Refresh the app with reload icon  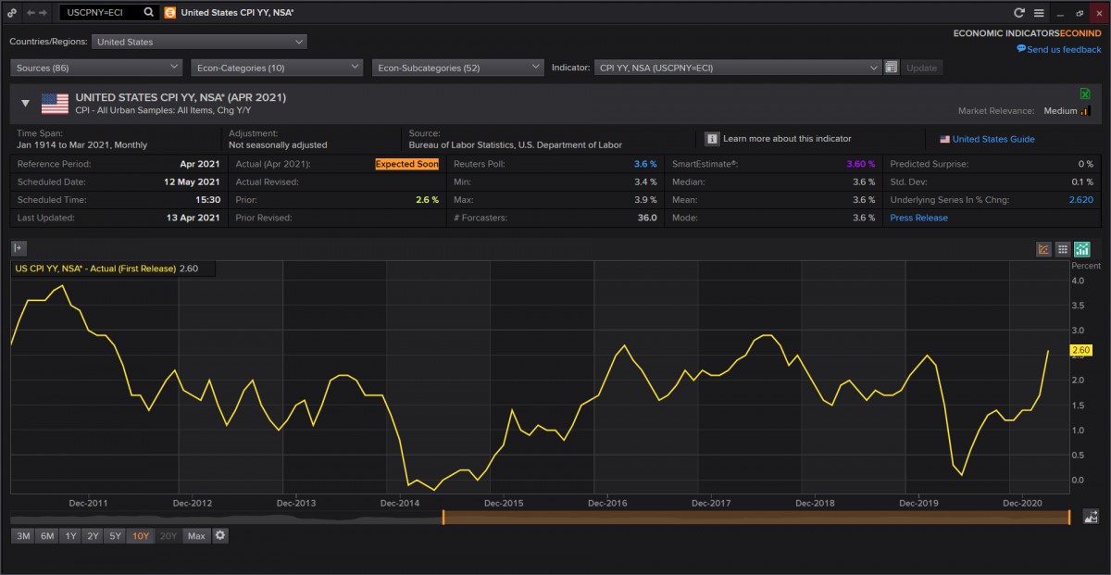click(x=1019, y=13)
